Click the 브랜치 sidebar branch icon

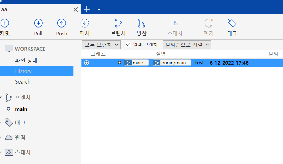[x=9, y=97]
